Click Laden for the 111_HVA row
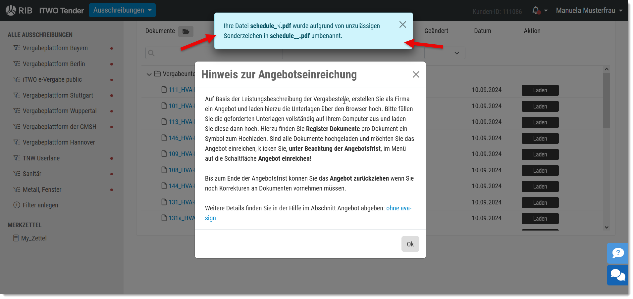 pyautogui.click(x=540, y=90)
